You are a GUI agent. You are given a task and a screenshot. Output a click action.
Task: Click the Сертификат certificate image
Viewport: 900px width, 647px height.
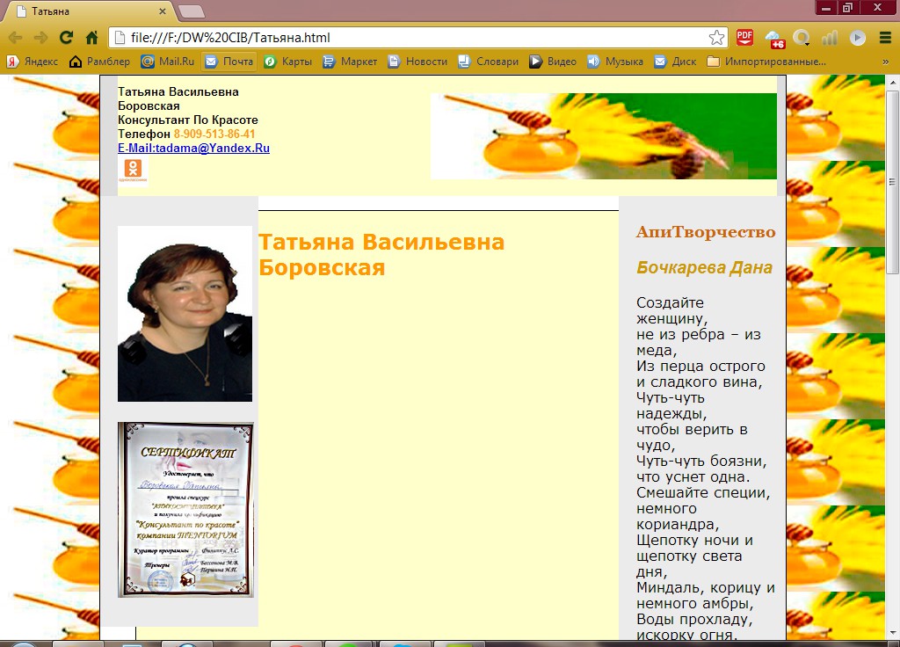pos(185,510)
